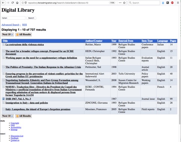Click the arrow icon on top Next 10
This screenshot has width=181, height=142.
[x=12, y=35]
